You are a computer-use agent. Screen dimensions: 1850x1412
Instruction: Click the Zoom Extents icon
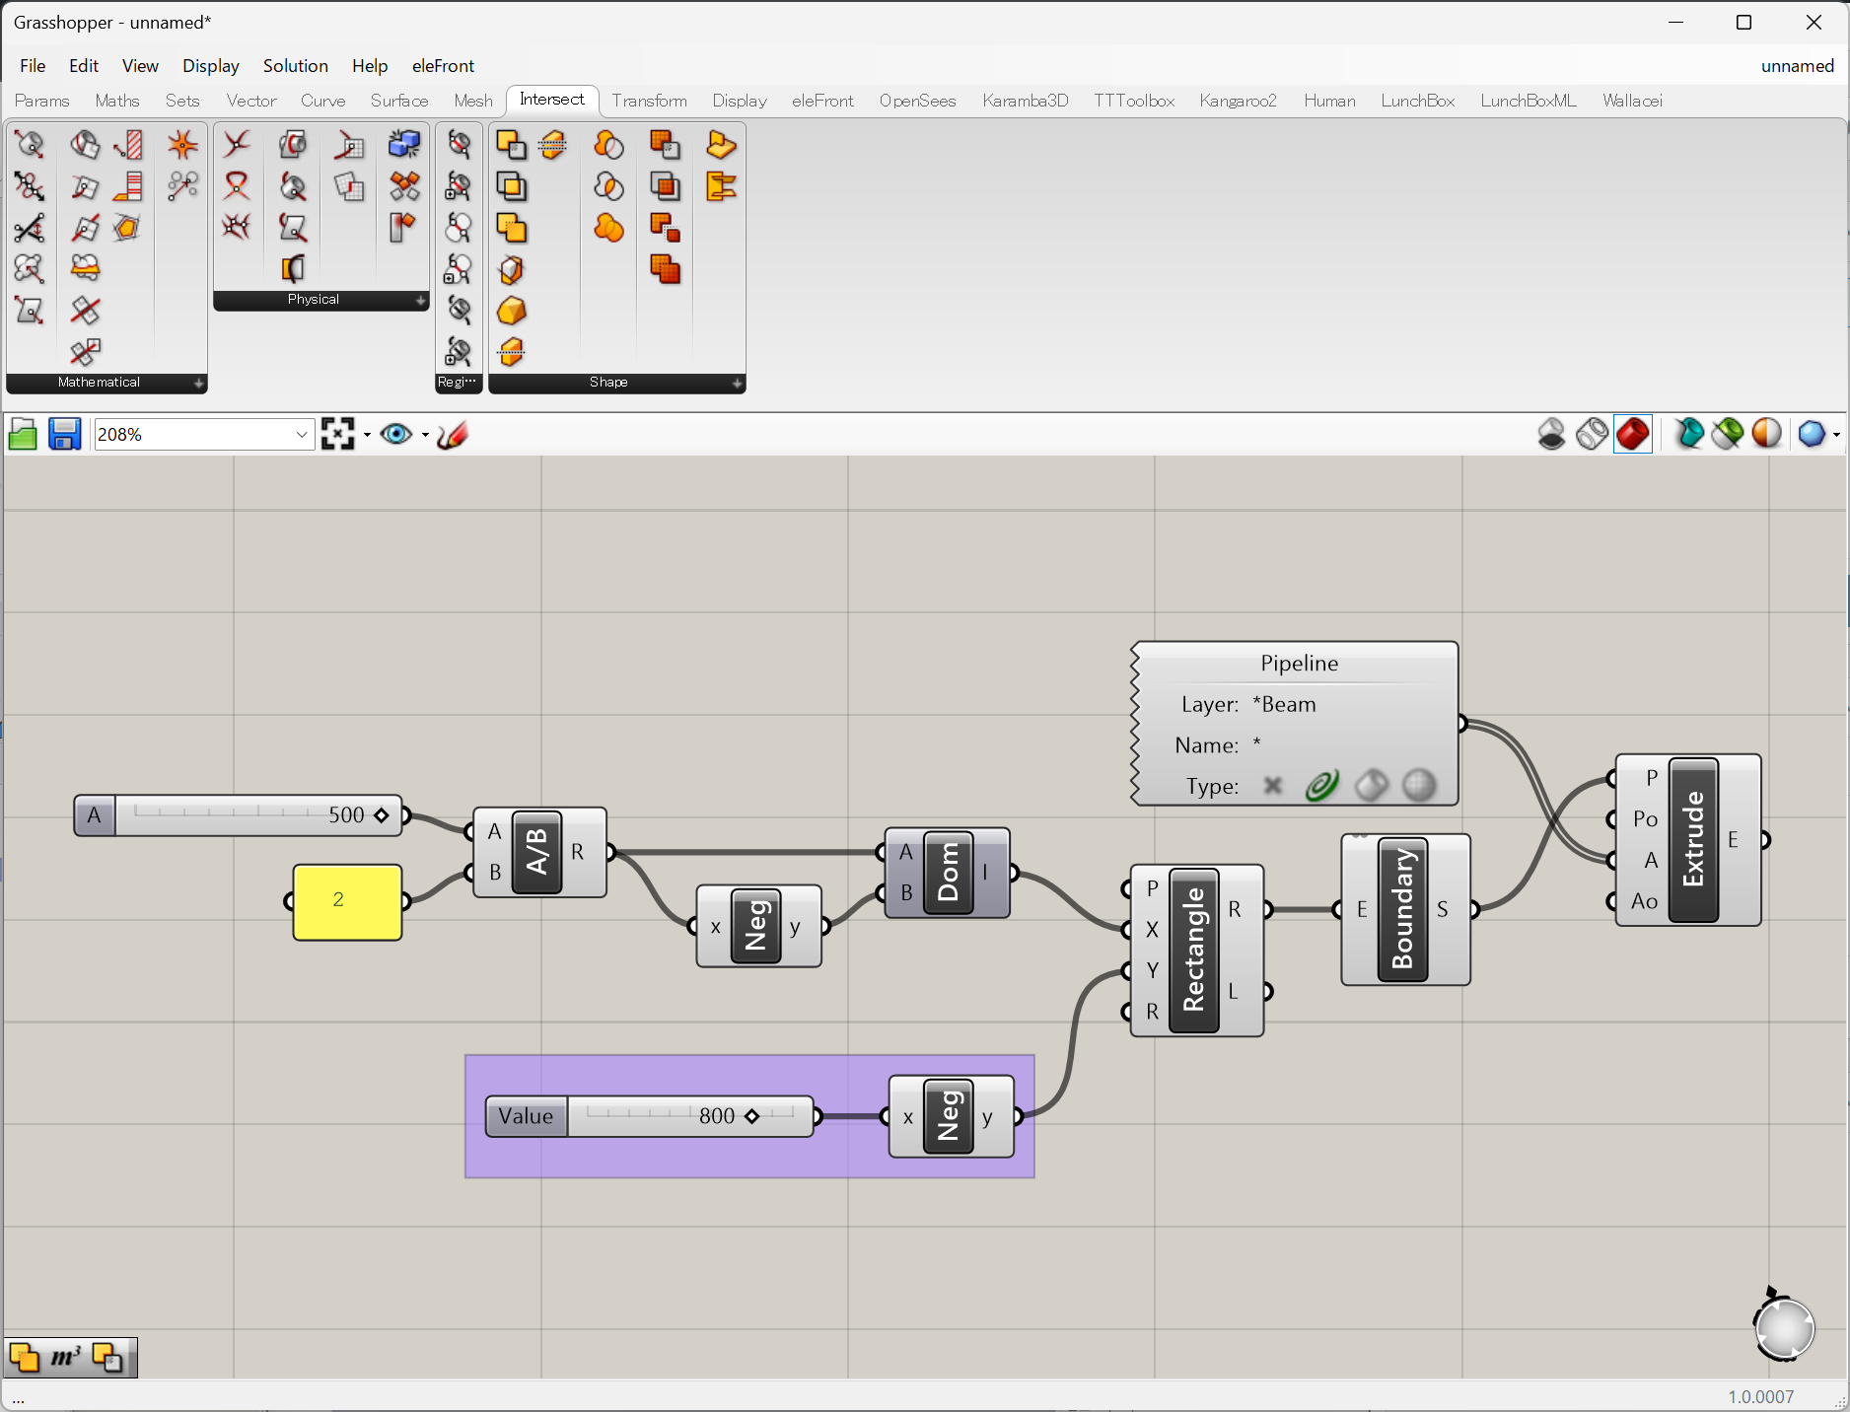(337, 435)
